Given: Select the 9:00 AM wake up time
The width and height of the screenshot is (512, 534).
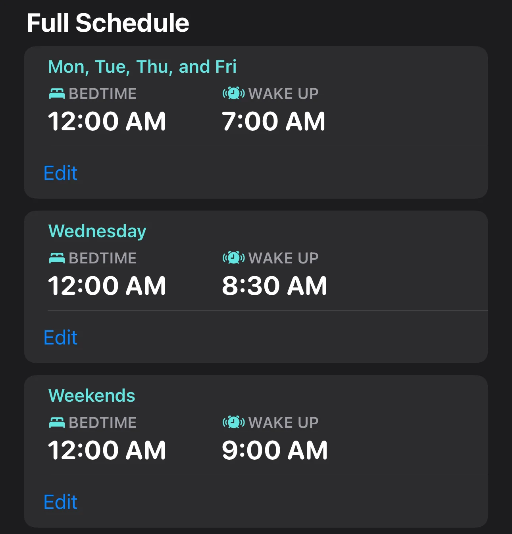Looking at the screenshot, I should coord(275,450).
